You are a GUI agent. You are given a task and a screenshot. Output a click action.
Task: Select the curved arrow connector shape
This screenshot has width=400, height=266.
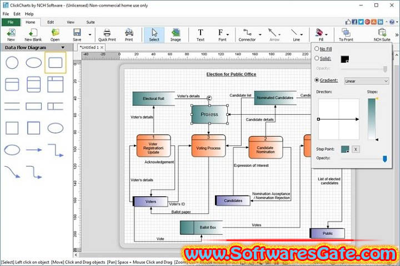(x=12, y=172)
